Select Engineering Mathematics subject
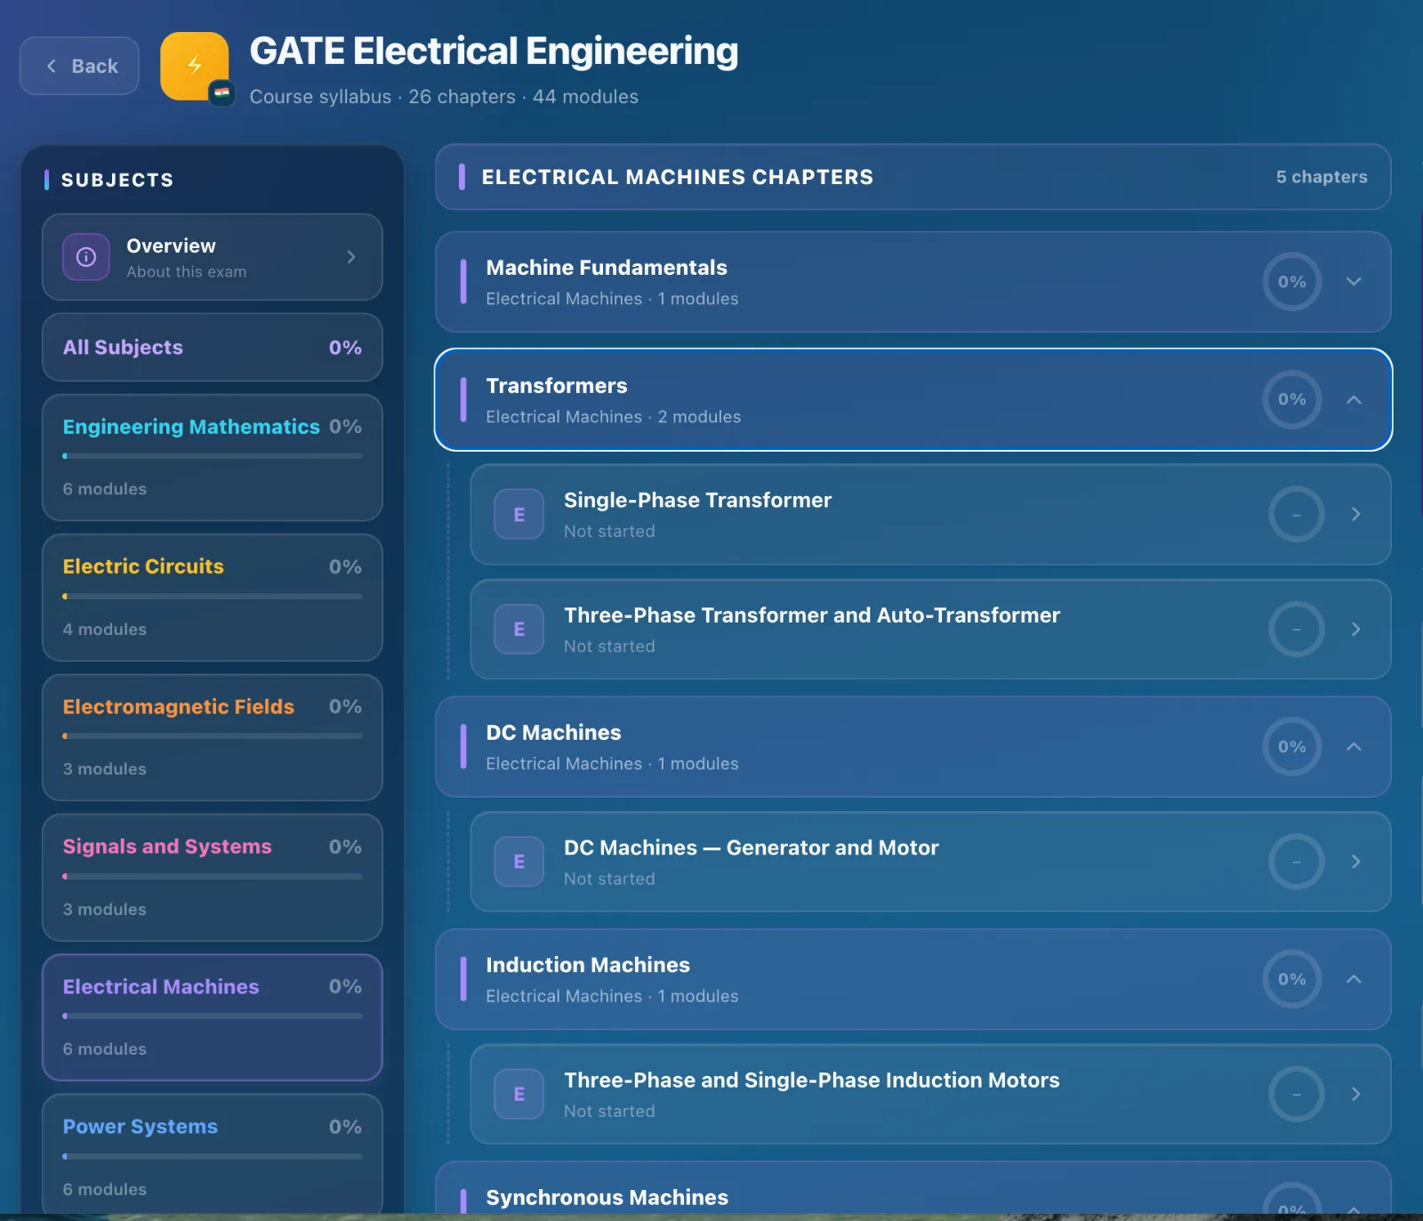Screen dimensions: 1423x1221 [213, 458]
